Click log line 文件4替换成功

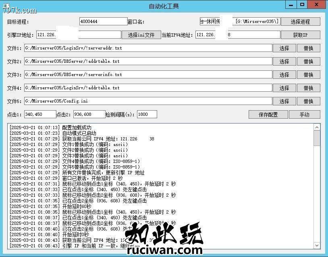(75, 161)
